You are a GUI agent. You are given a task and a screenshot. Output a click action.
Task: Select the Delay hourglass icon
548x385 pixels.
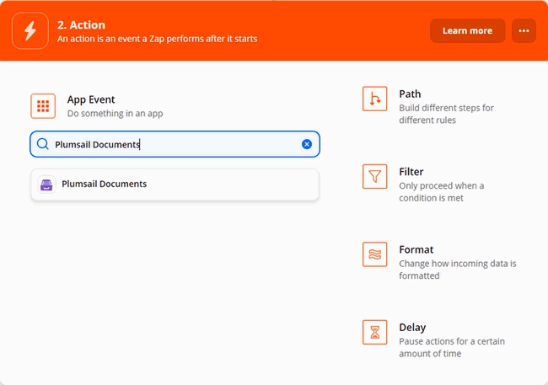click(374, 332)
